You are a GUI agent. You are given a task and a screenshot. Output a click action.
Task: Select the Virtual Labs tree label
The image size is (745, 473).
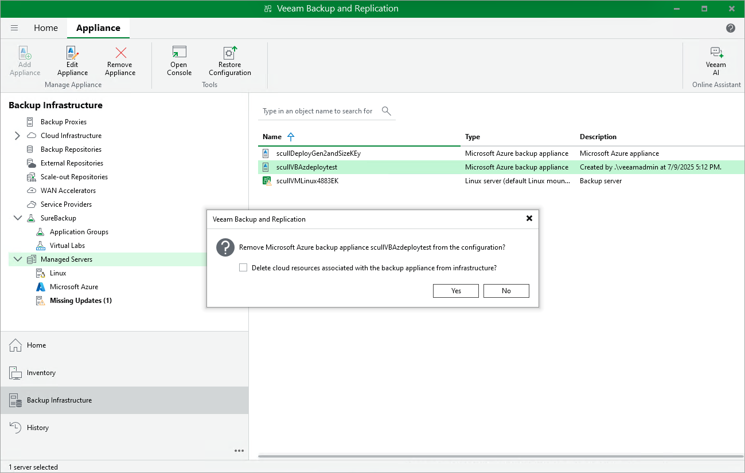pyautogui.click(x=67, y=246)
